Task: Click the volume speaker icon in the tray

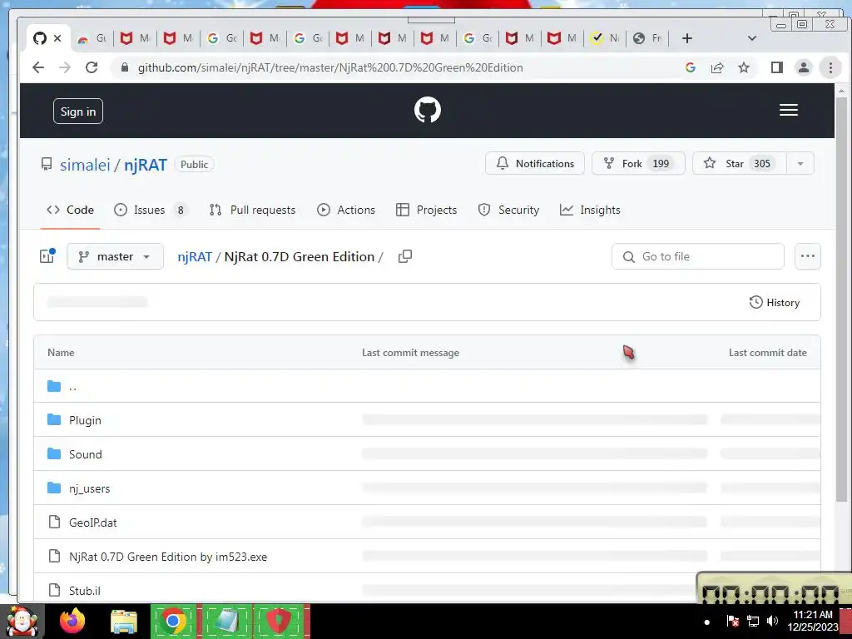Action: pyautogui.click(x=772, y=621)
